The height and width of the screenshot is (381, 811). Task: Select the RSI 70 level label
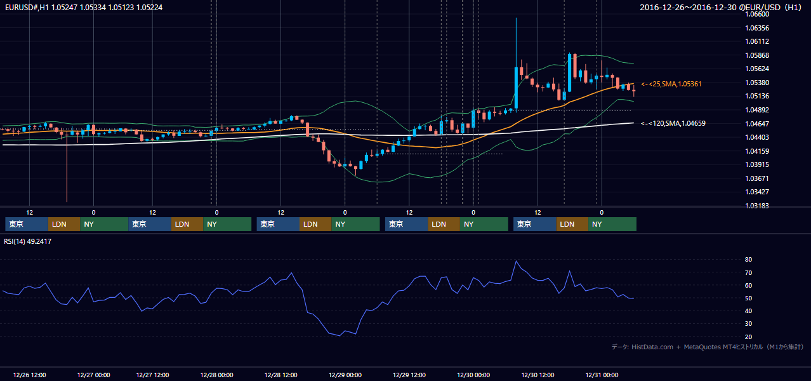point(749,272)
